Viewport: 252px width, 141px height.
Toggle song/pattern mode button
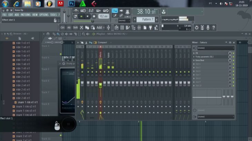click(75, 16)
